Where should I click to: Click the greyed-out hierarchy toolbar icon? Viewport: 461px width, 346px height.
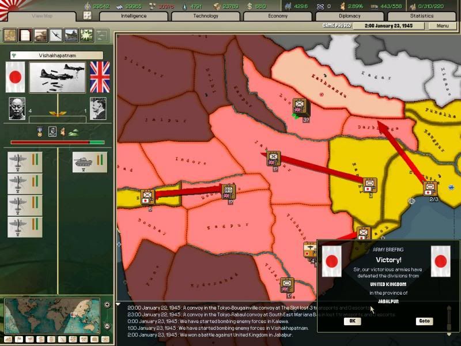pyautogui.click(x=102, y=36)
